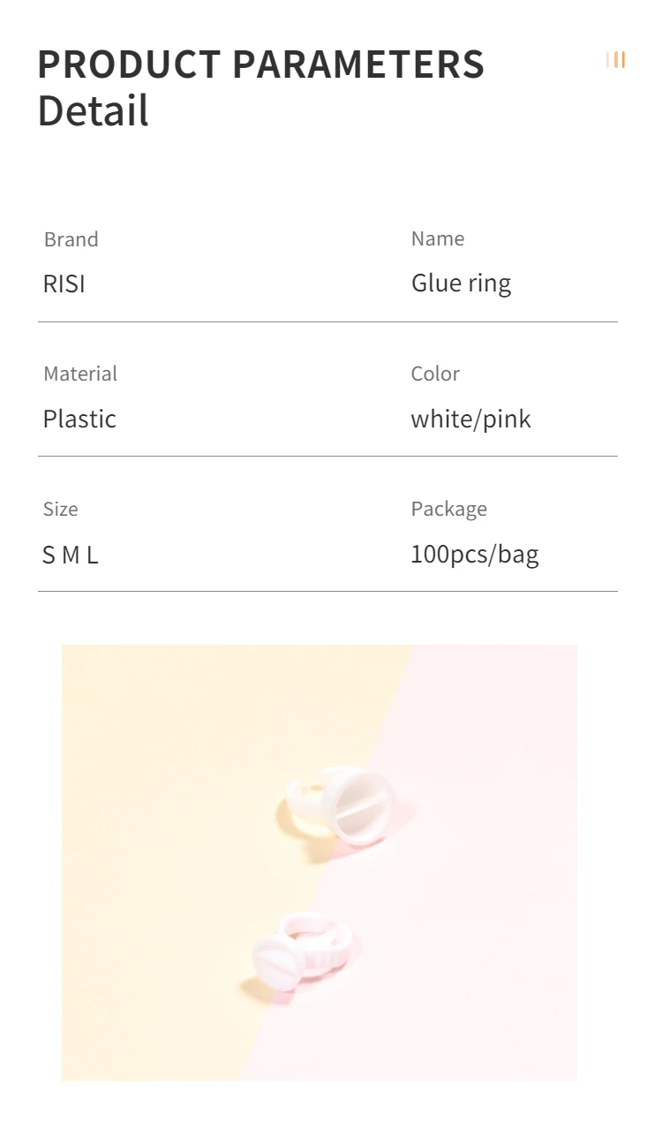Screen dimensions: 662x1134
Task: Click the RISI brand value
Action: pyautogui.click(x=64, y=284)
